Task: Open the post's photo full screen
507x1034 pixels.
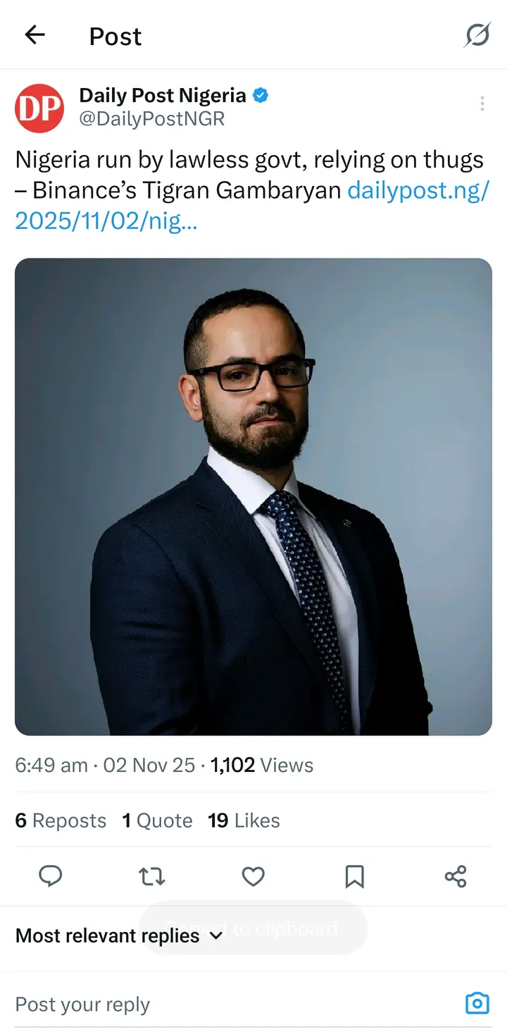Action: click(x=254, y=497)
